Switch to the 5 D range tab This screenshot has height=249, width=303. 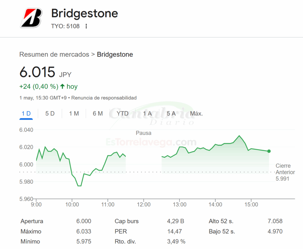[50, 114]
